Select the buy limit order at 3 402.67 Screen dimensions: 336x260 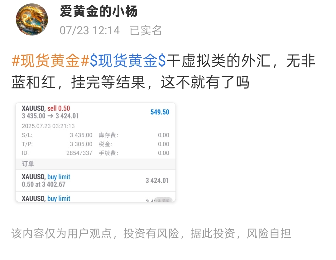click(96, 180)
